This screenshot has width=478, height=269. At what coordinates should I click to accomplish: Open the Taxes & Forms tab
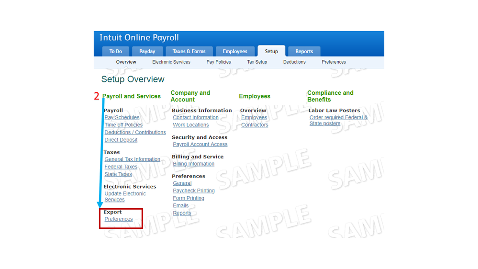pos(189,51)
